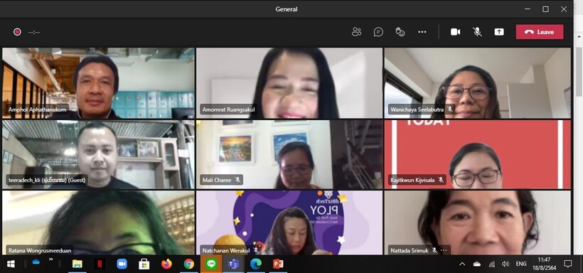Viewport: 583px width, 273px height.
Task: Open the volume control in tray
Action: (506, 264)
